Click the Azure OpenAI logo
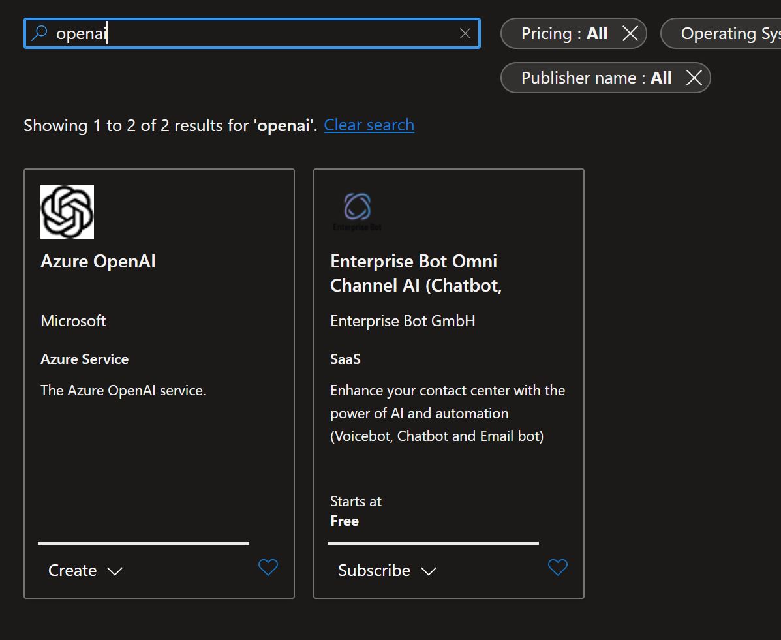 (67, 211)
